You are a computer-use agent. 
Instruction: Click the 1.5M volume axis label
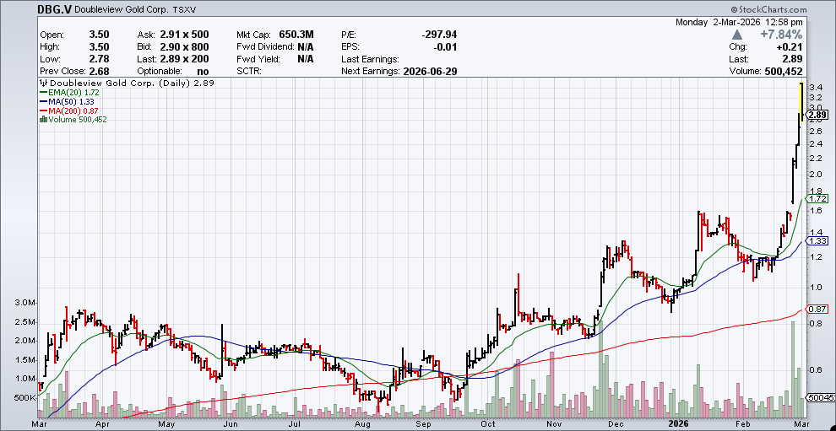(25, 359)
